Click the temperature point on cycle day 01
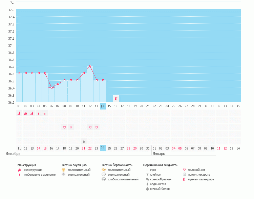This screenshot has width=254, height=199. [x=19, y=73]
